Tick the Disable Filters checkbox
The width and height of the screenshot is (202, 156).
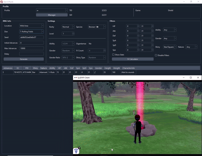tap(156, 55)
